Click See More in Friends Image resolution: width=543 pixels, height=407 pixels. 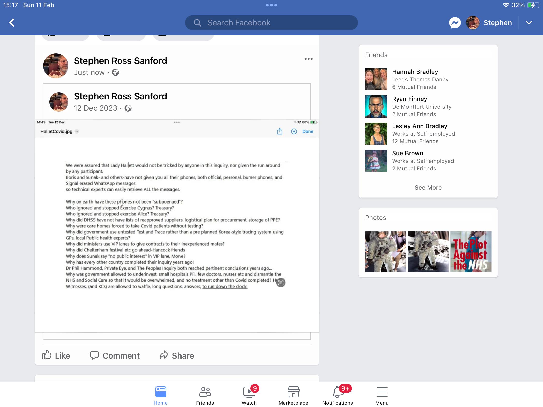tap(428, 188)
